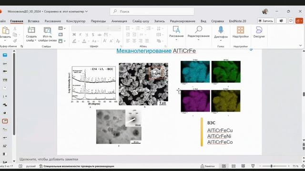The width and height of the screenshot is (305, 171).
Task: Click the decrease list indent icon
Action: pyautogui.click(x=128, y=35)
